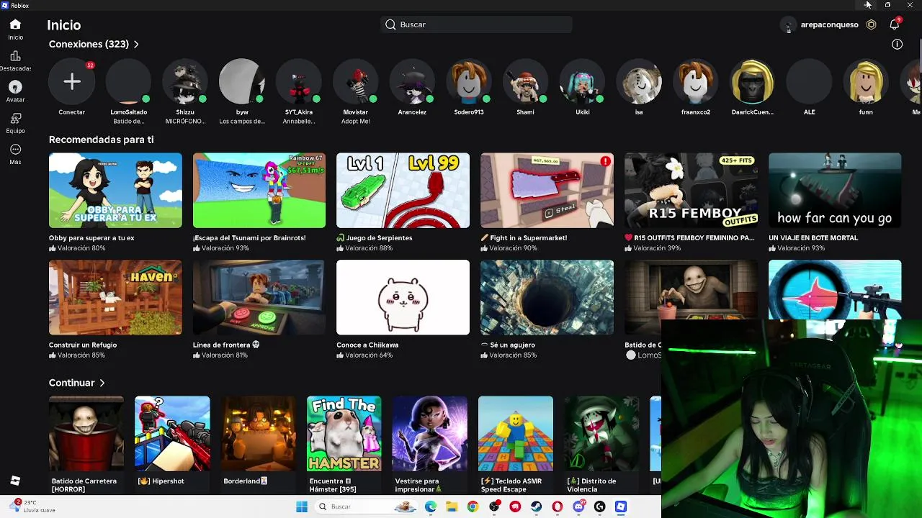This screenshot has height=518, width=922.
Task: Open friend Movistar's avatar
Action: (x=355, y=81)
